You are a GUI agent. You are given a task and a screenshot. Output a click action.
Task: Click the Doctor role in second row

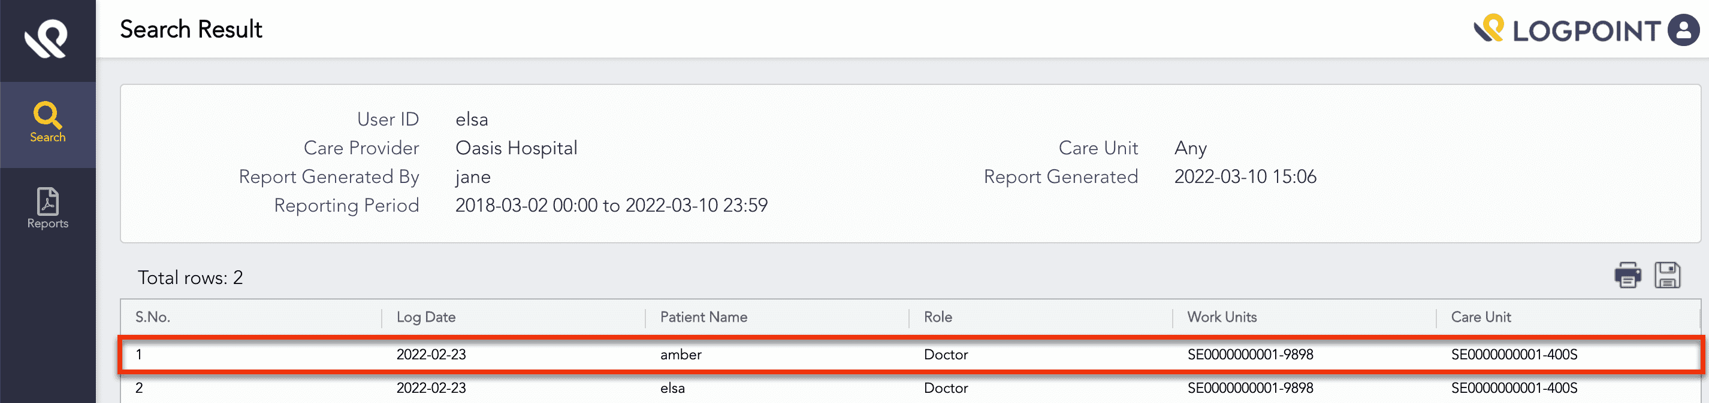click(x=946, y=389)
